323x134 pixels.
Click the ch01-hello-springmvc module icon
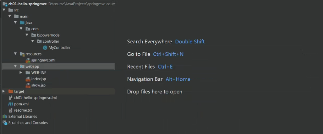(5, 4)
